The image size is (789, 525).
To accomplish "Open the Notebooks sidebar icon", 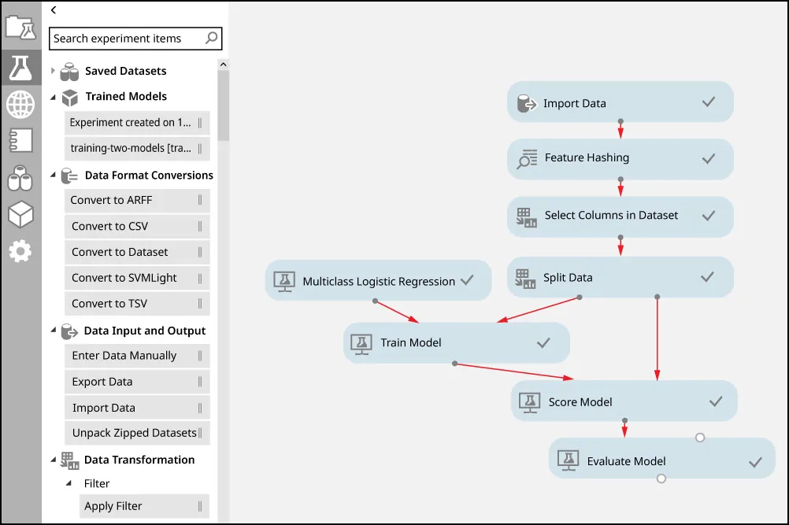I will click(21, 141).
